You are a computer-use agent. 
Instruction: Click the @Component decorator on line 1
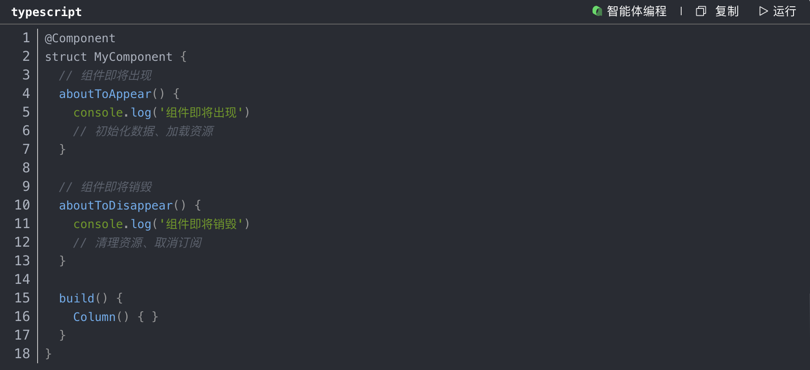[x=80, y=38]
